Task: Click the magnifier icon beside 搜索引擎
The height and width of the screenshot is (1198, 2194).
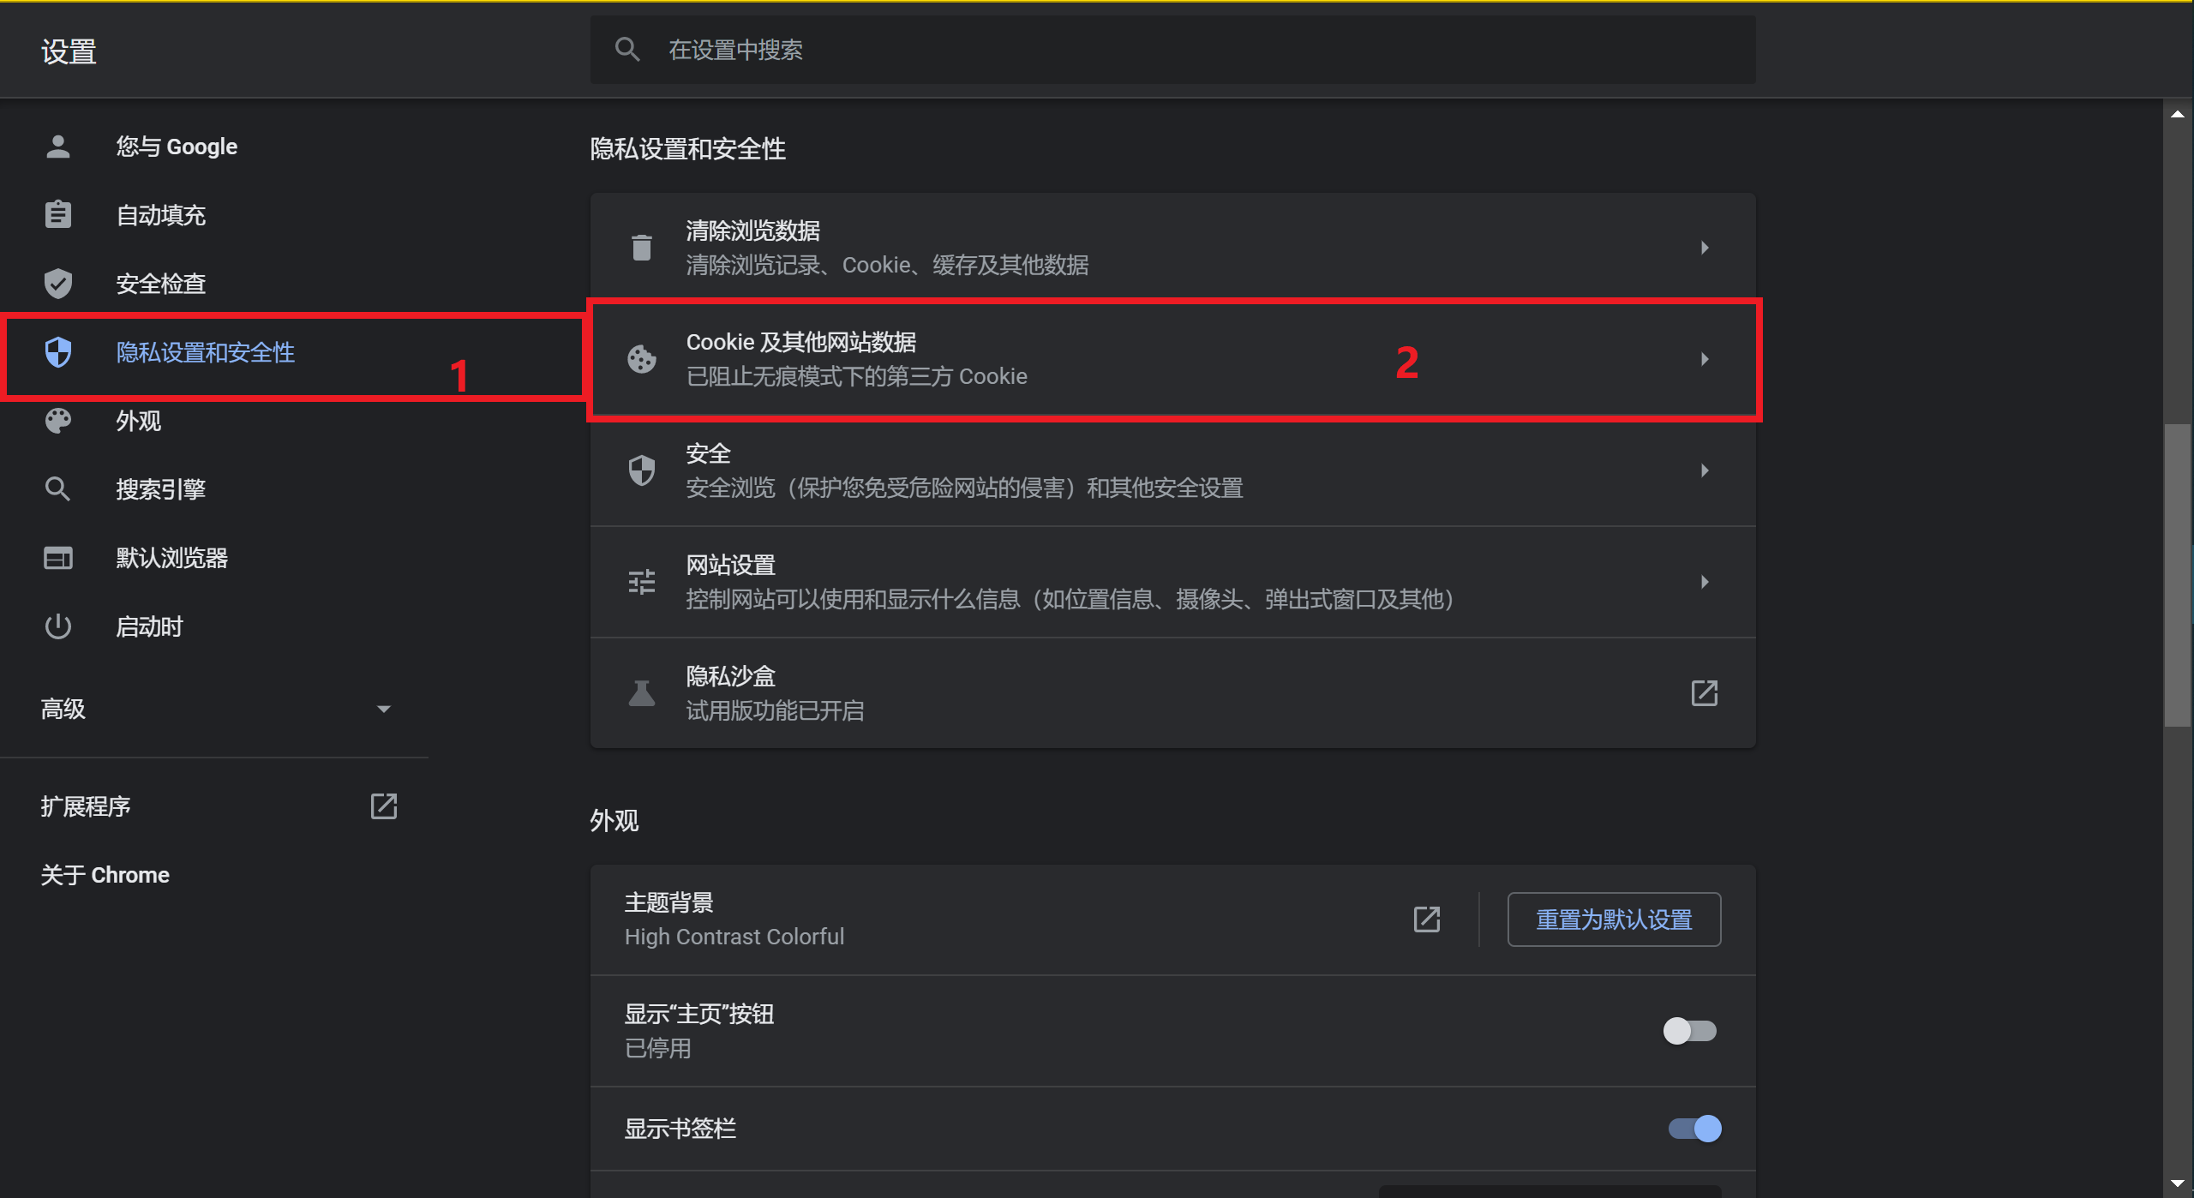Action: 57,488
